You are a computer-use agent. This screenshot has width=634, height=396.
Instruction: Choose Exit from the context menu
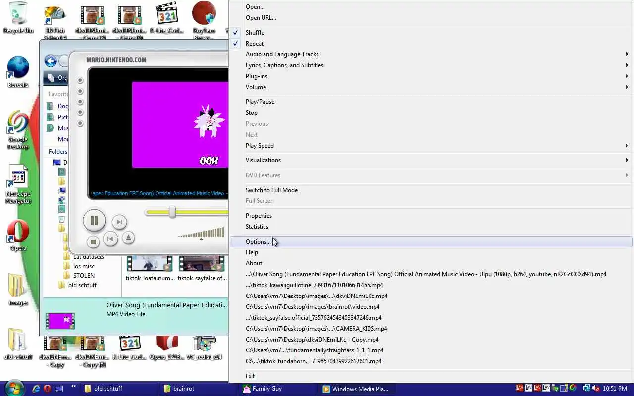coord(430,376)
